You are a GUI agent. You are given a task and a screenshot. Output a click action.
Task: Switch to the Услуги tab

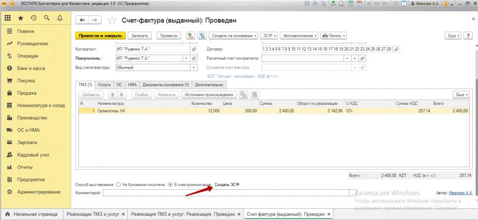[104, 85]
